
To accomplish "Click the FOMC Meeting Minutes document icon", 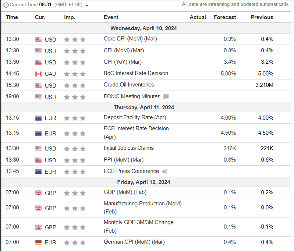I will point(166,96).
